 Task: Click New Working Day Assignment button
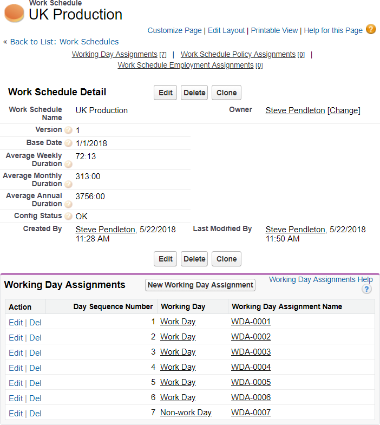[x=200, y=285]
